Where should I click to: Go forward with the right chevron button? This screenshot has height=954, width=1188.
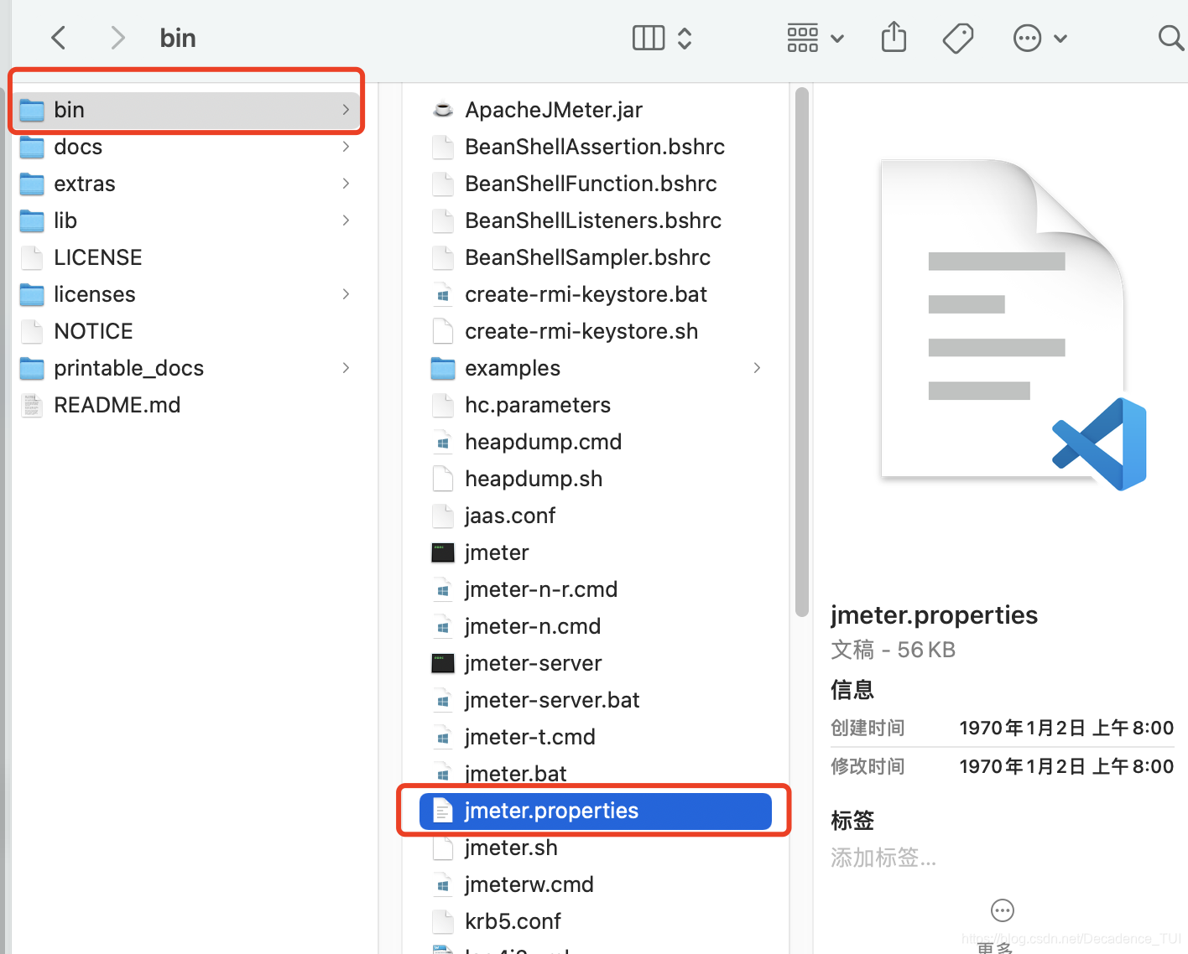point(117,38)
